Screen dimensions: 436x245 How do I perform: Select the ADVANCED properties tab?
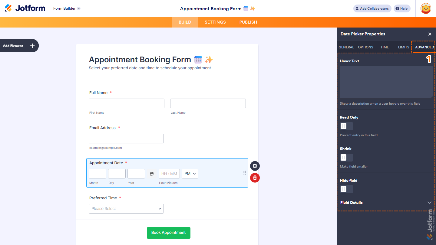click(424, 47)
